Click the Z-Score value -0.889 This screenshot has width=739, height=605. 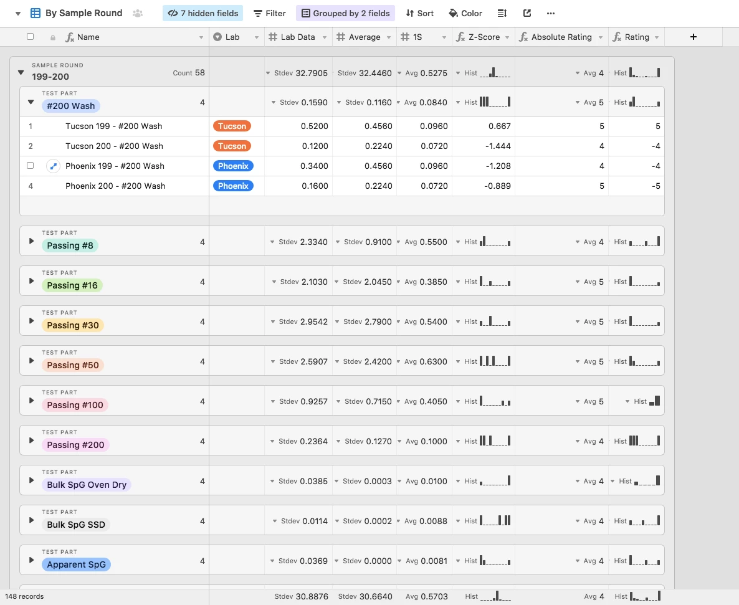click(x=498, y=186)
